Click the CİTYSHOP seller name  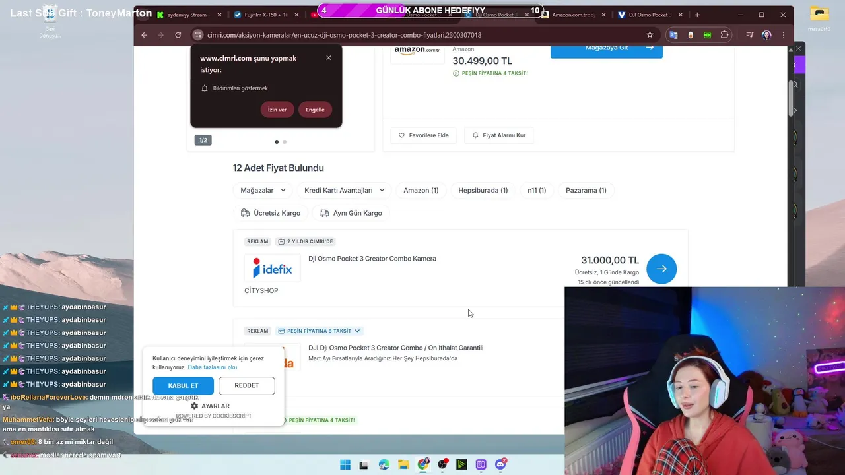click(261, 291)
